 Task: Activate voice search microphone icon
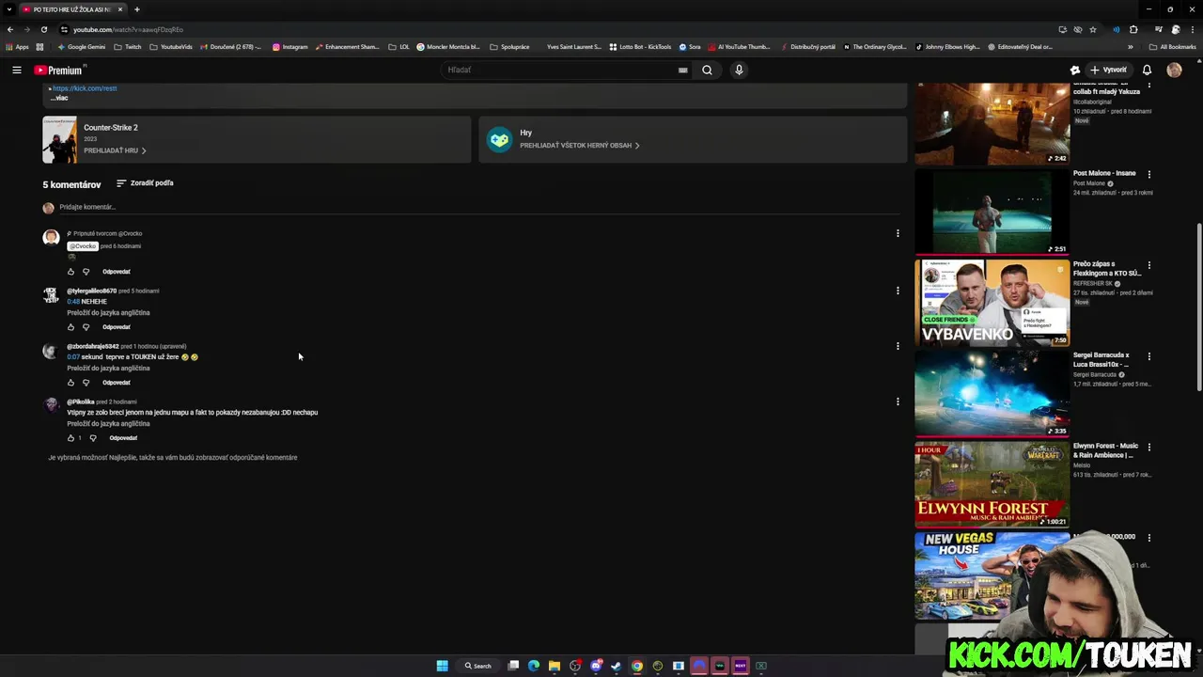click(739, 70)
